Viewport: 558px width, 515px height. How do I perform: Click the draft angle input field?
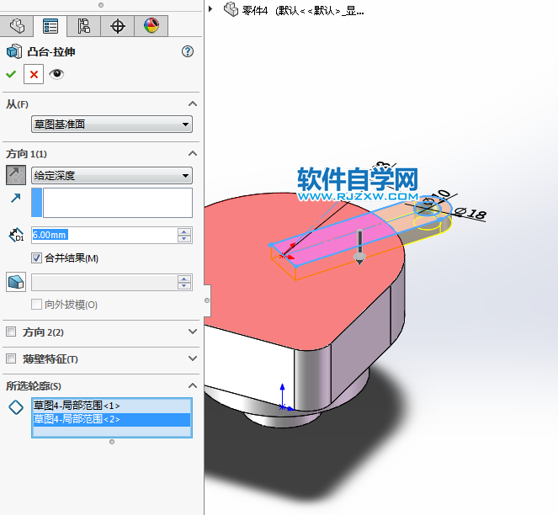point(104,282)
